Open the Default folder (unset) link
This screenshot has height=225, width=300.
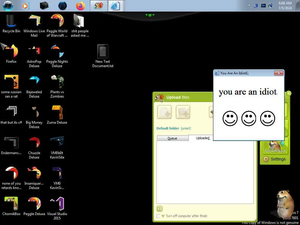pyautogui.click(x=173, y=128)
